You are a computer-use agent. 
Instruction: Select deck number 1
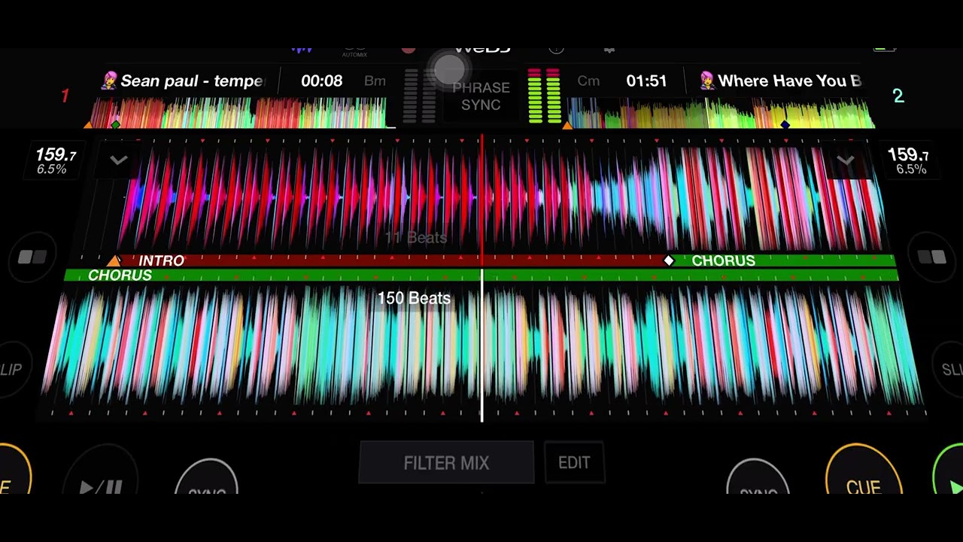tap(65, 96)
